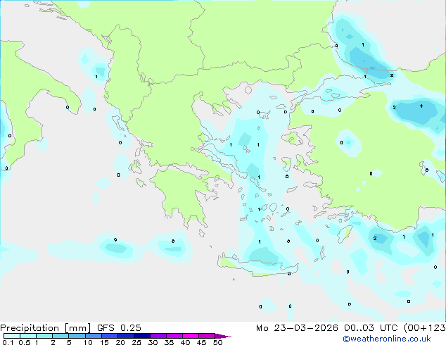Click the legend label '40'

click(185, 342)
